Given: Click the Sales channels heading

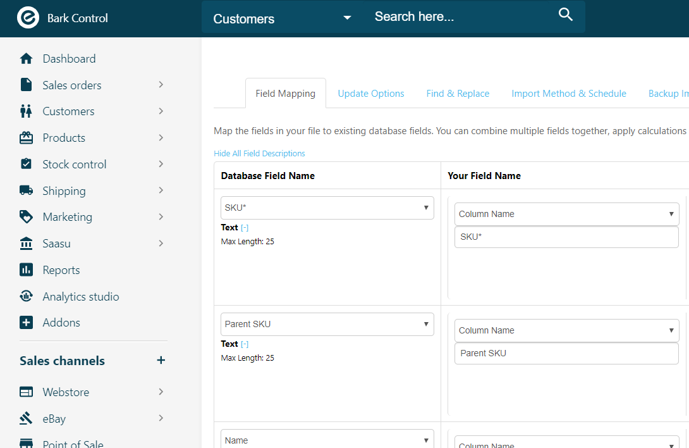Looking at the screenshot, I should pos(62,361).
